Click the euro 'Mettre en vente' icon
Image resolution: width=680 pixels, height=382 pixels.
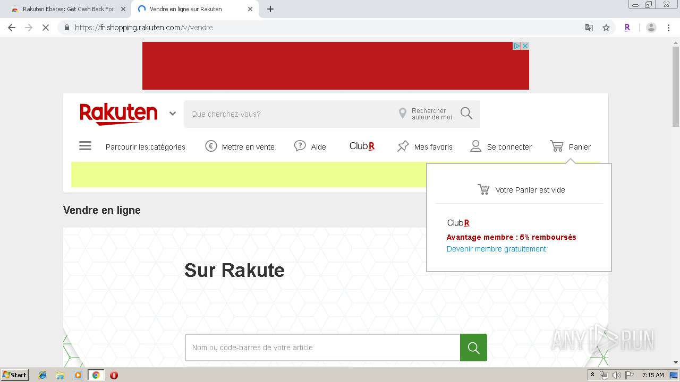211,146
